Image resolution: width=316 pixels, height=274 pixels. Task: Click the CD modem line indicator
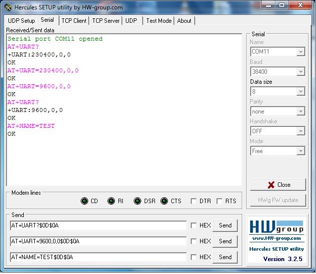coord(84,201)
